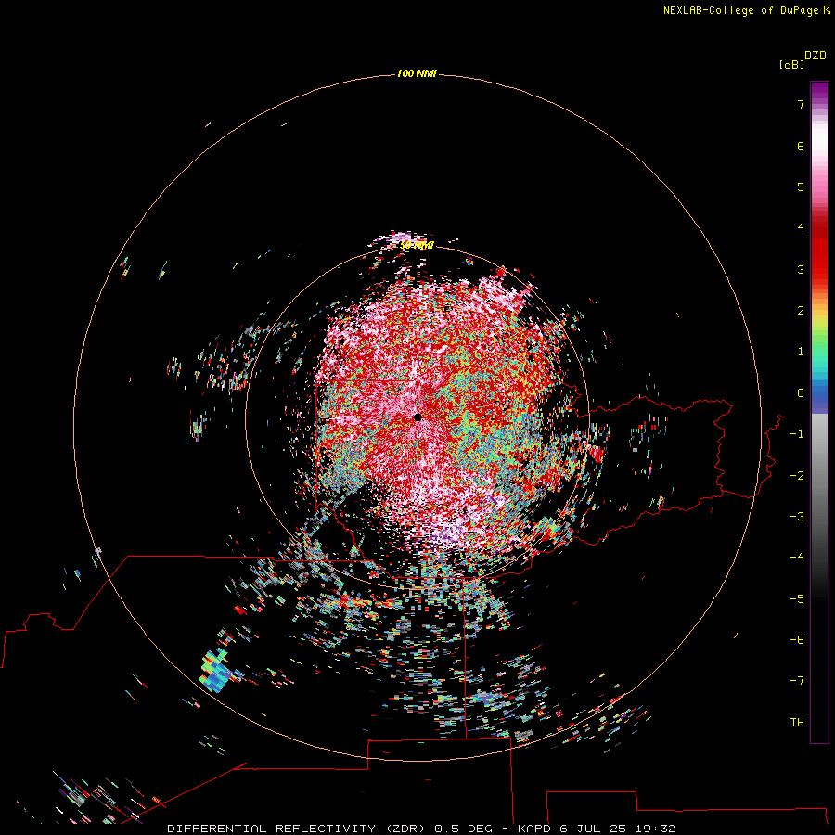Click the KAPD station ID in the caption
835x835 pixels.
(x=534, y=829)
